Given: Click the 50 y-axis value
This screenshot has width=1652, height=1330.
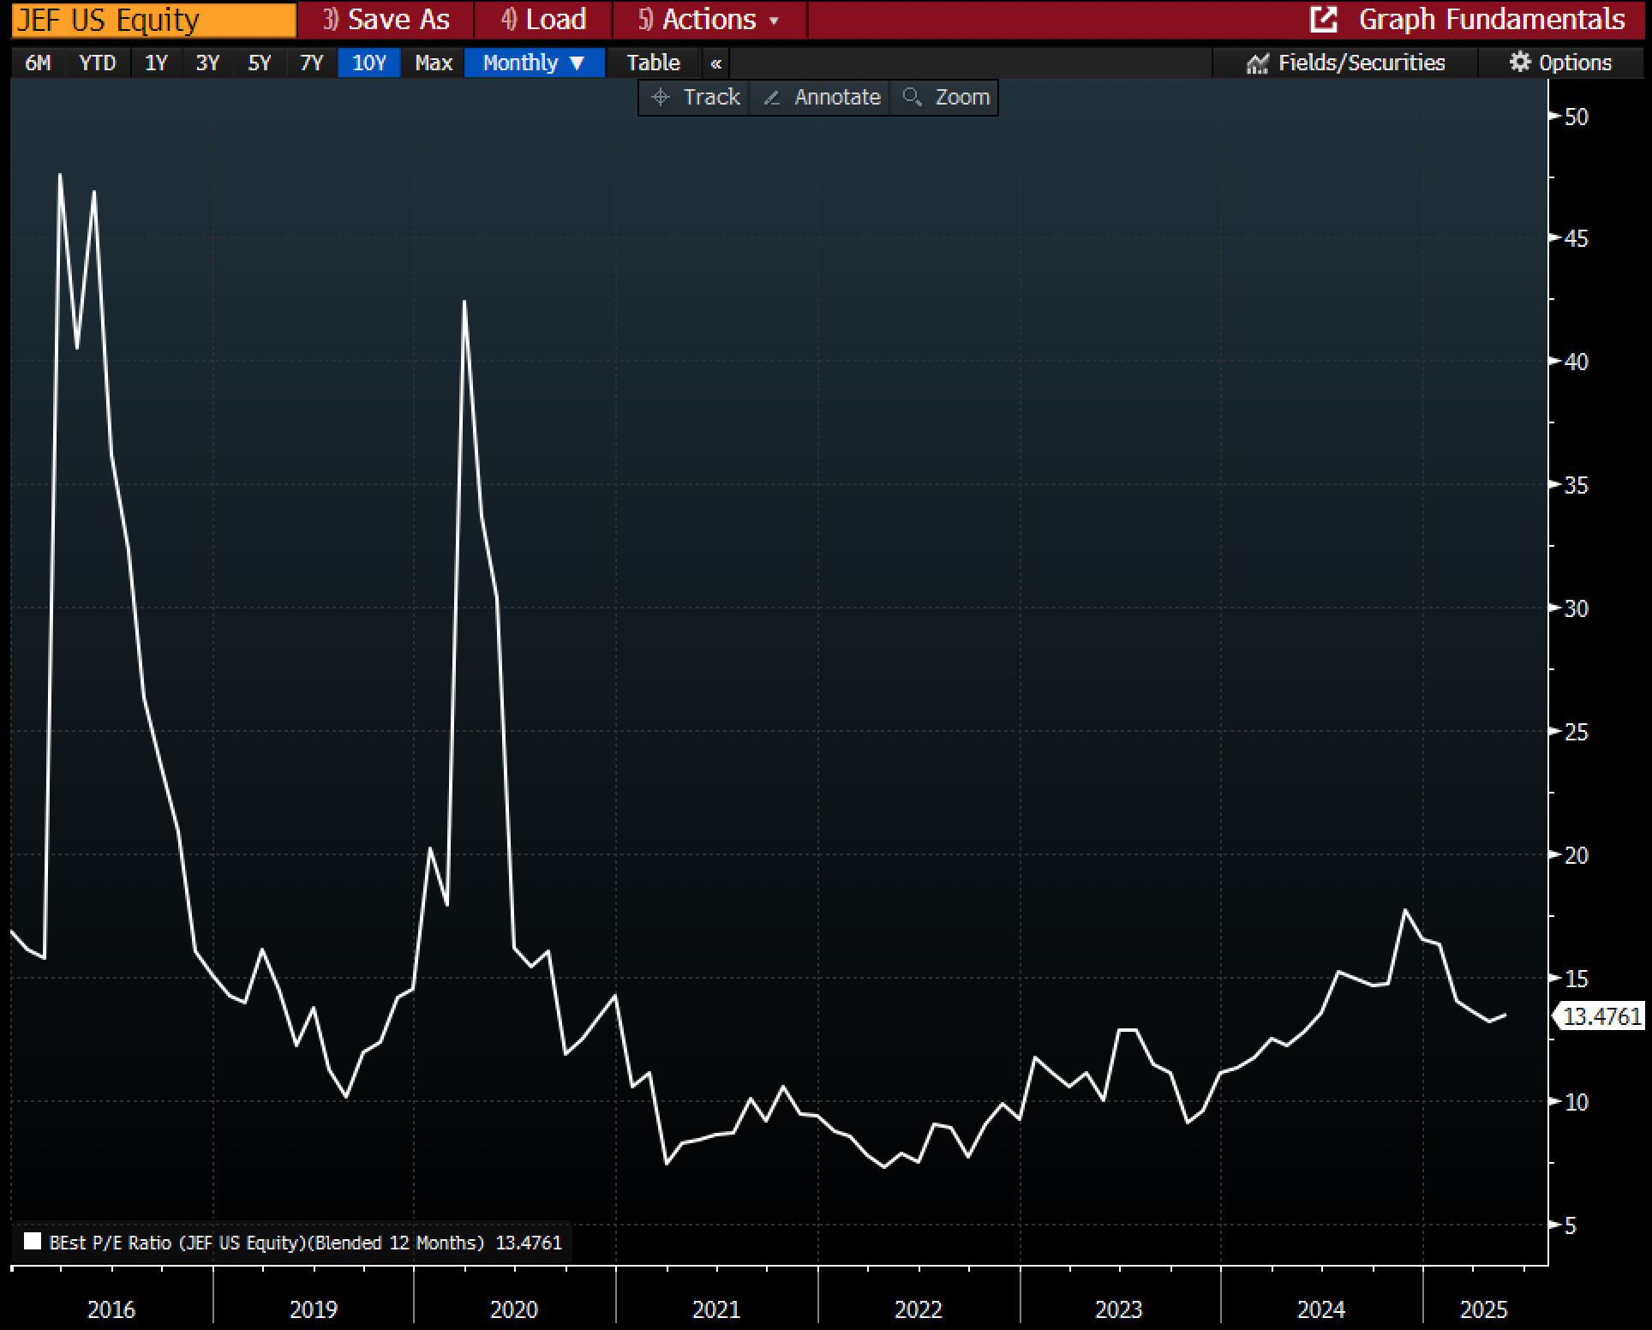Looking at the screenshot, I should point(1577,117).
